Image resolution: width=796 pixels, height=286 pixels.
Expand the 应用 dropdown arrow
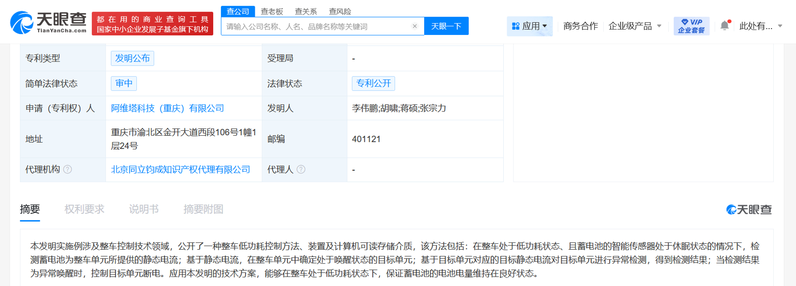(x=545, y=26)
